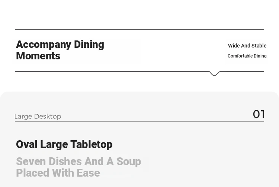Click the gray "Seven Dishes And A Soup" line
279x187 pixels.
click(x=78, y=161)
